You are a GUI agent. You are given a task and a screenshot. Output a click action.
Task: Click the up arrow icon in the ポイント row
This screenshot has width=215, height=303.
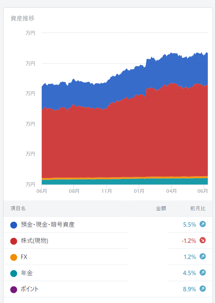[203, 289]
